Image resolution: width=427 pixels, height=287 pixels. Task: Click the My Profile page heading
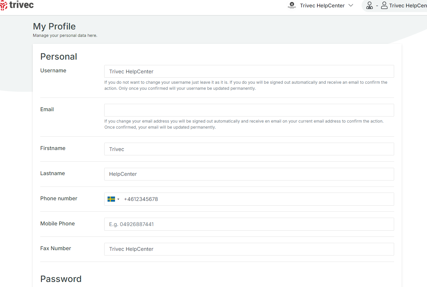[x=54, y=26]
